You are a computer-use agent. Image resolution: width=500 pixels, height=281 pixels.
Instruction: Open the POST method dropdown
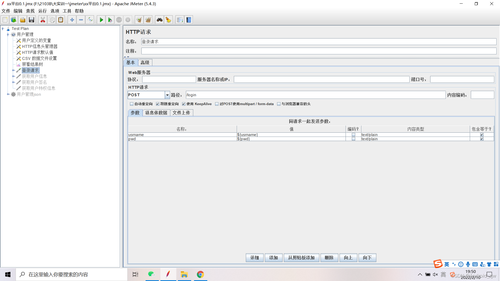point(167,95)
